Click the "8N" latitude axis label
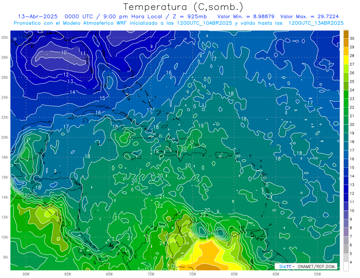Viewport: 360px width, 278px height. click(x=6, y=257)
